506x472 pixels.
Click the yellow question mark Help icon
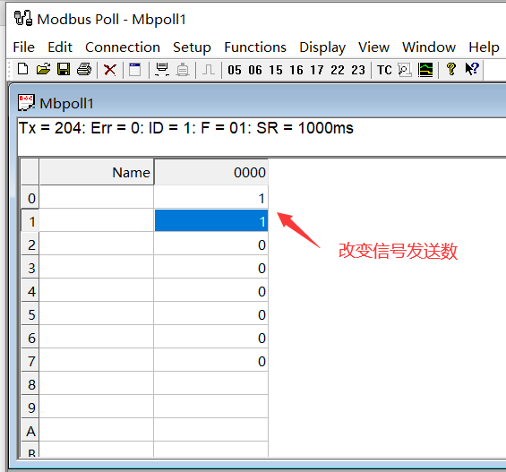pos(450,69)
